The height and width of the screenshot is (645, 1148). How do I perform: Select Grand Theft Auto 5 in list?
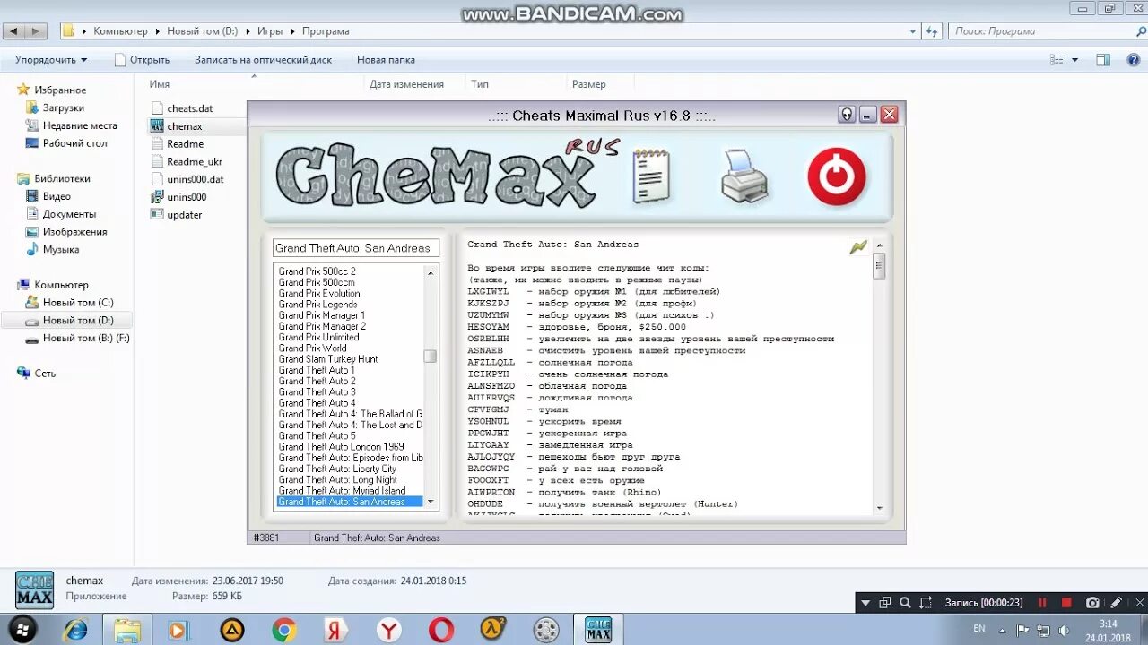tap(317, 435)
